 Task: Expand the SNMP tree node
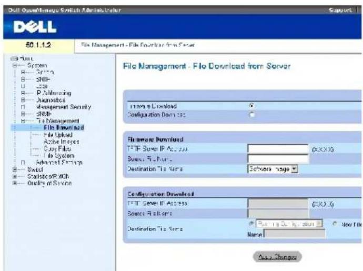point(23,114)
